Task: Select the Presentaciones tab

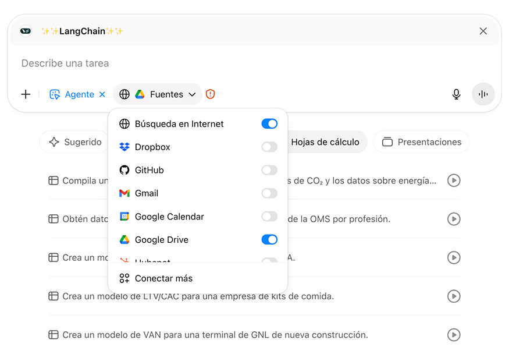Action: click(x=421, y=142)
